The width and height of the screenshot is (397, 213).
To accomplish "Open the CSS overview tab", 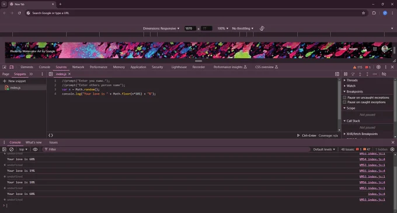I will (266, 67).
